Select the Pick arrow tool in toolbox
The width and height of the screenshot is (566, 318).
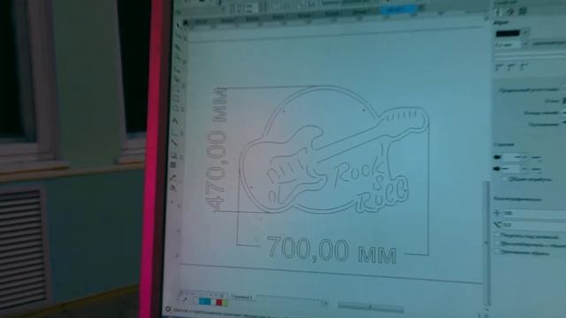click(179, 25)
